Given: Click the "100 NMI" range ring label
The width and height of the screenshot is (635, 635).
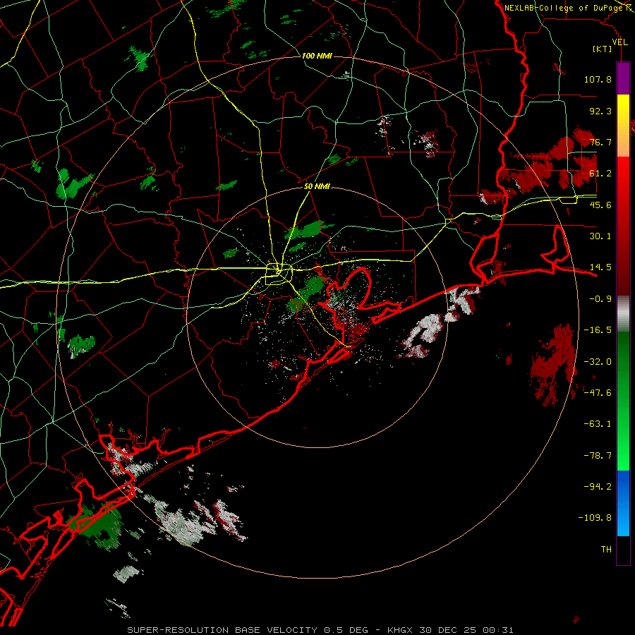Looking at the screenshot, I should click(x=317, y=56).
